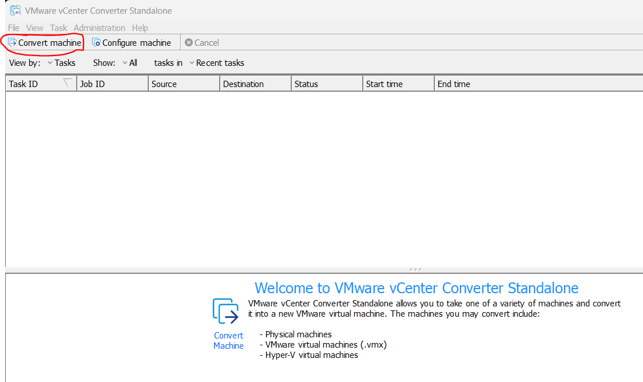The width and height of the screenshot is (643, 382).
Task: Sort by Source column header
Action: click(184, 84)
